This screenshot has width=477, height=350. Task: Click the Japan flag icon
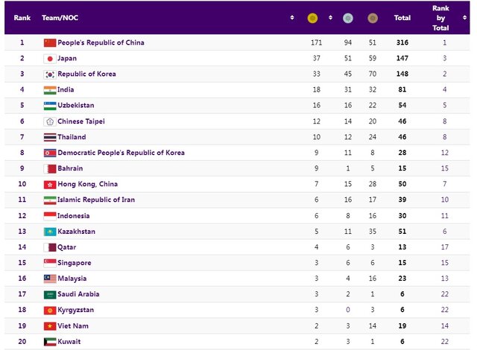tap(49, 58)
